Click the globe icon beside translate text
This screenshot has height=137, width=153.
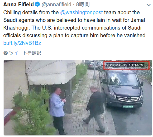[x=6, y=53]
